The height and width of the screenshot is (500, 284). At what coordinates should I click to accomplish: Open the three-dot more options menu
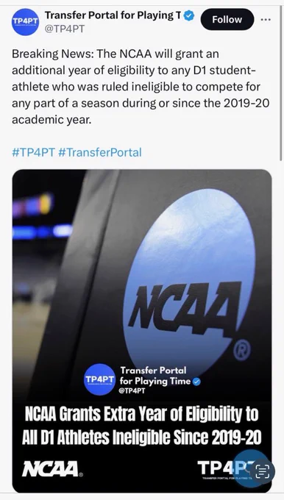[266, 19]
